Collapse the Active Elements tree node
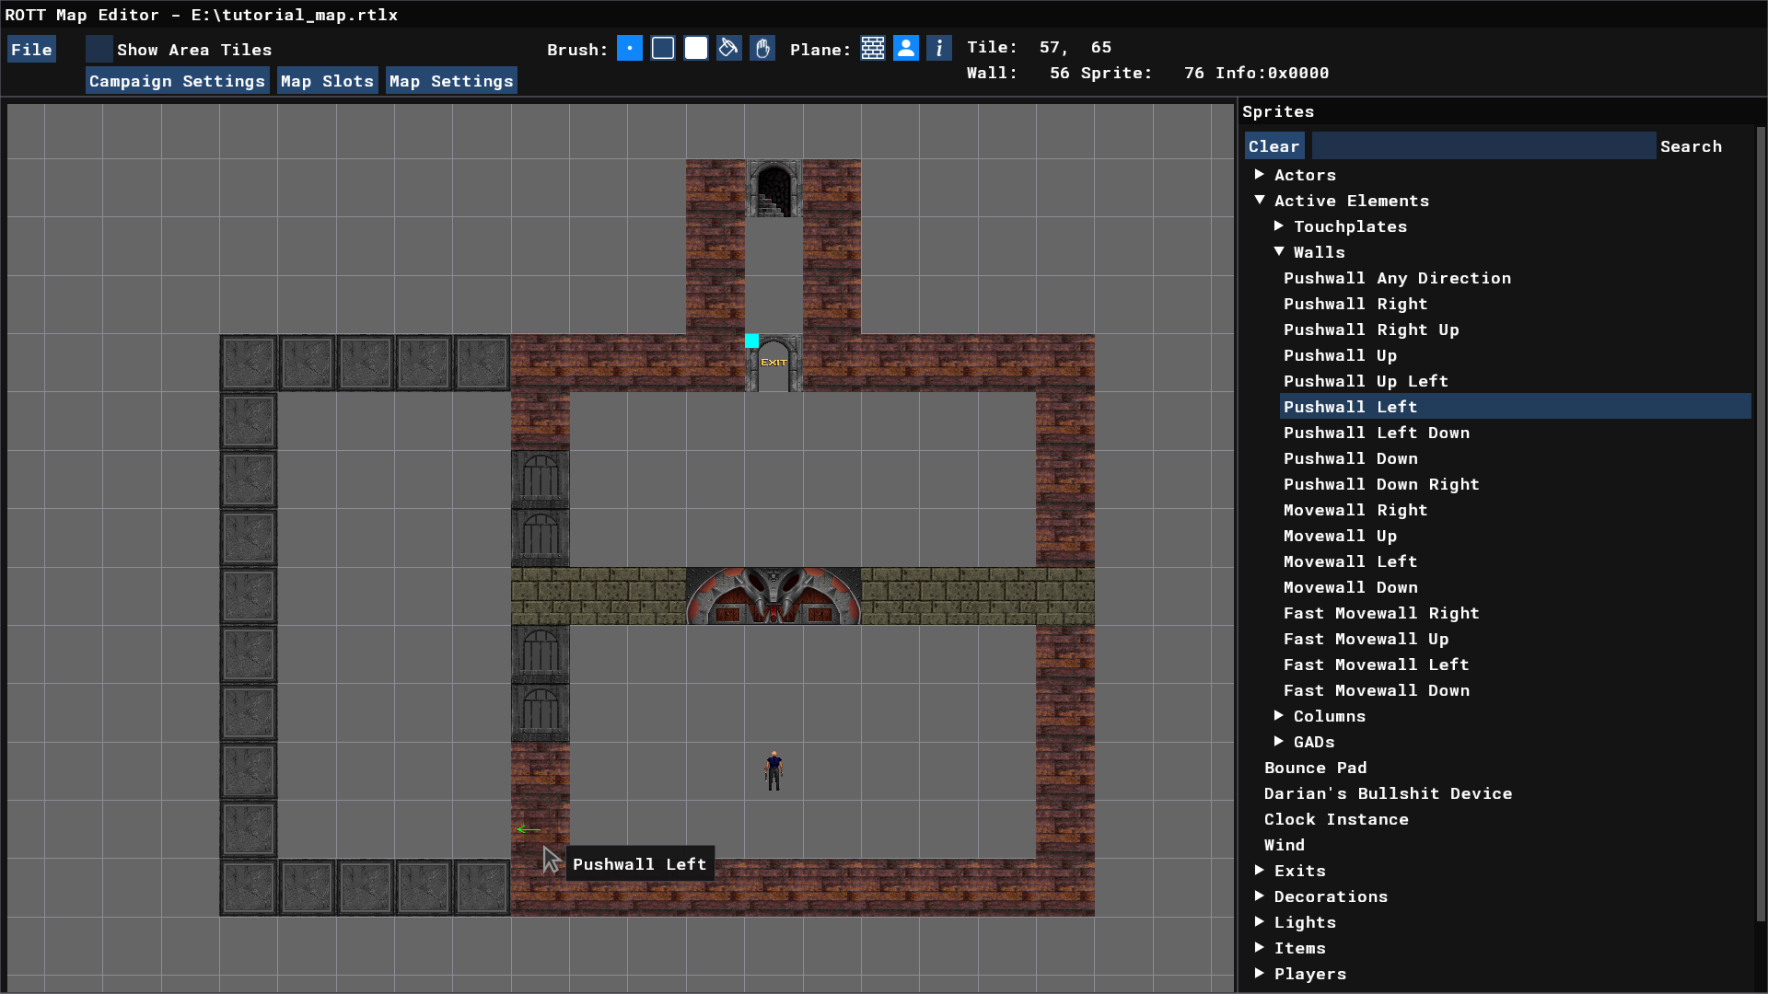 pyautogui.click(x=1260, y=200)
